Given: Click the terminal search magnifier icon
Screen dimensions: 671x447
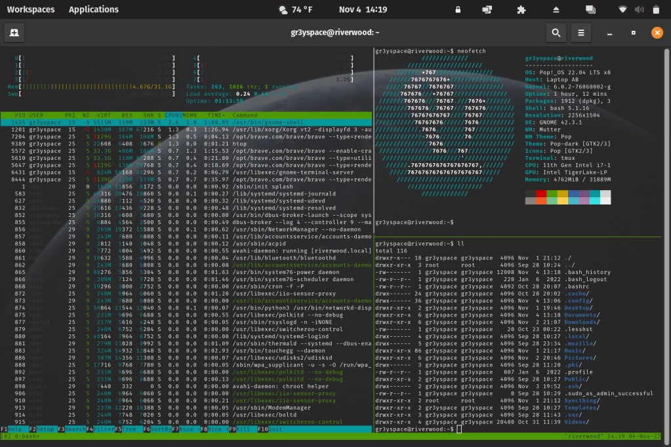Looking at the screenshot, I should coord(556,33).
